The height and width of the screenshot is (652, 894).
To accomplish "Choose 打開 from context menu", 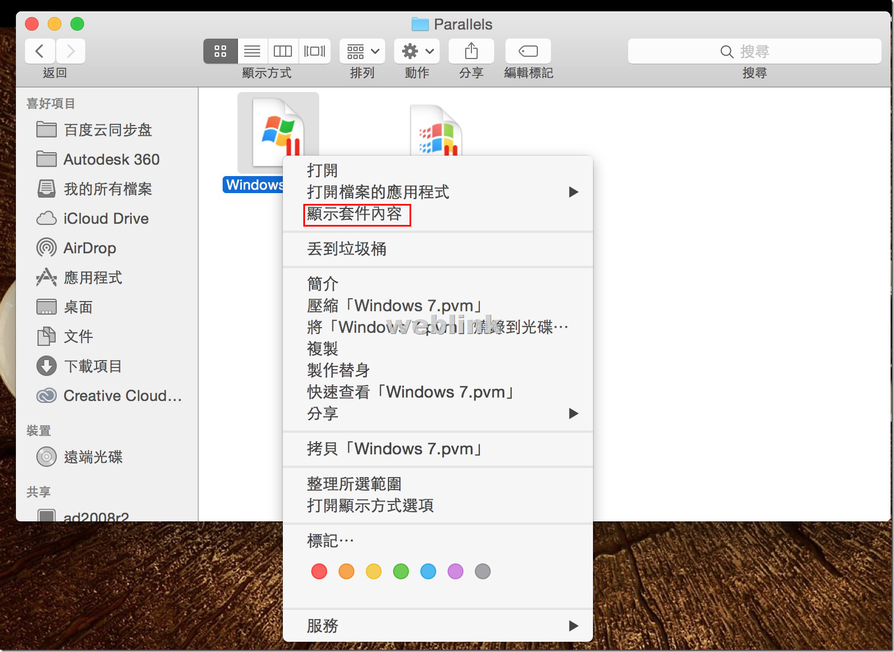I will point(438,170).
